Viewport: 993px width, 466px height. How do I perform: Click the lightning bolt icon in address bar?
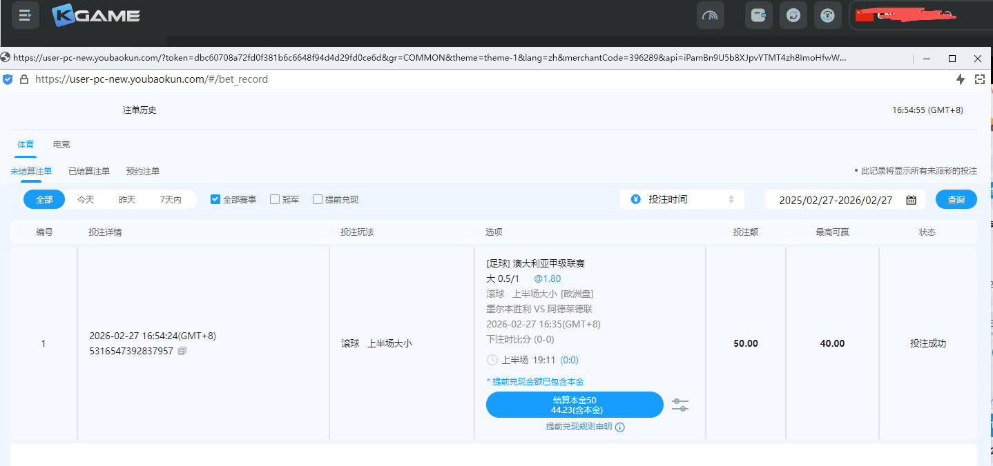tap(960, 79)
